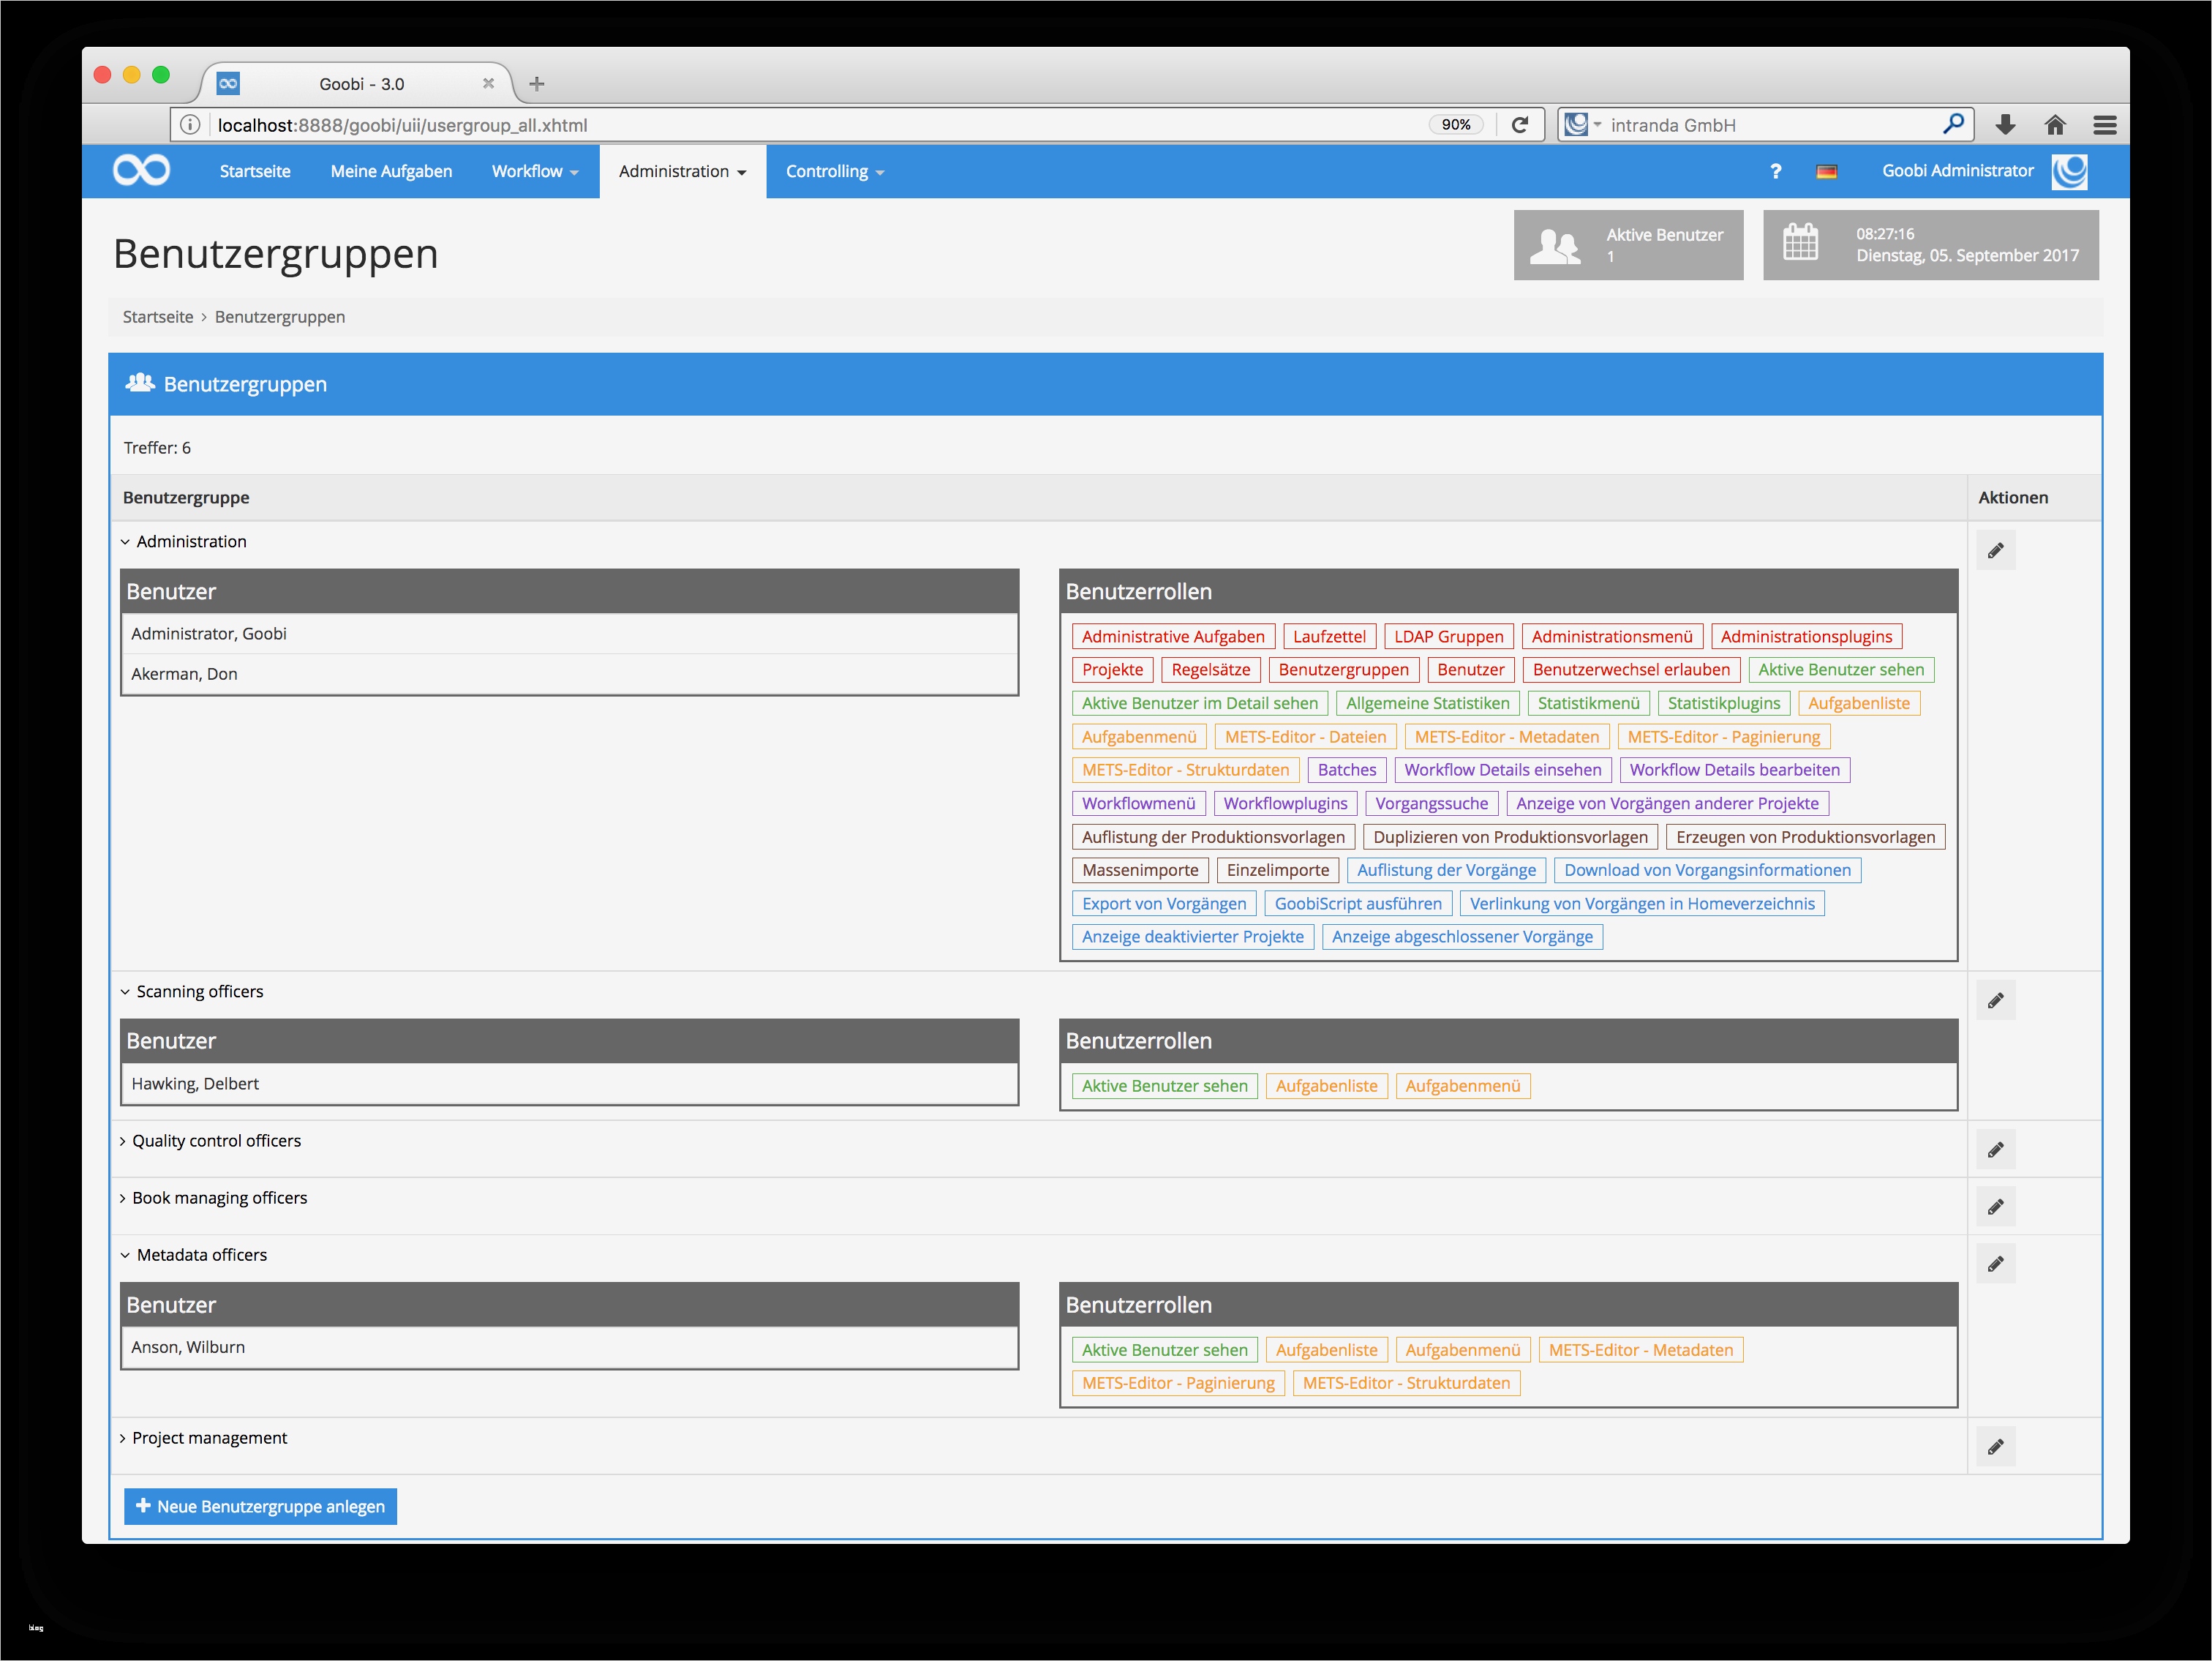Edit Project management group pencil icon
This screenshot has width=2212, height=1661.
click(1995, 1447)
